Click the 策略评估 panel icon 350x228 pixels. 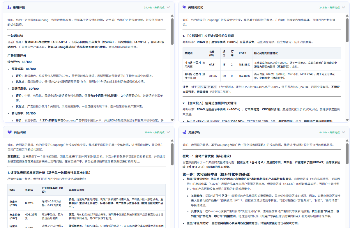point(10,7)
